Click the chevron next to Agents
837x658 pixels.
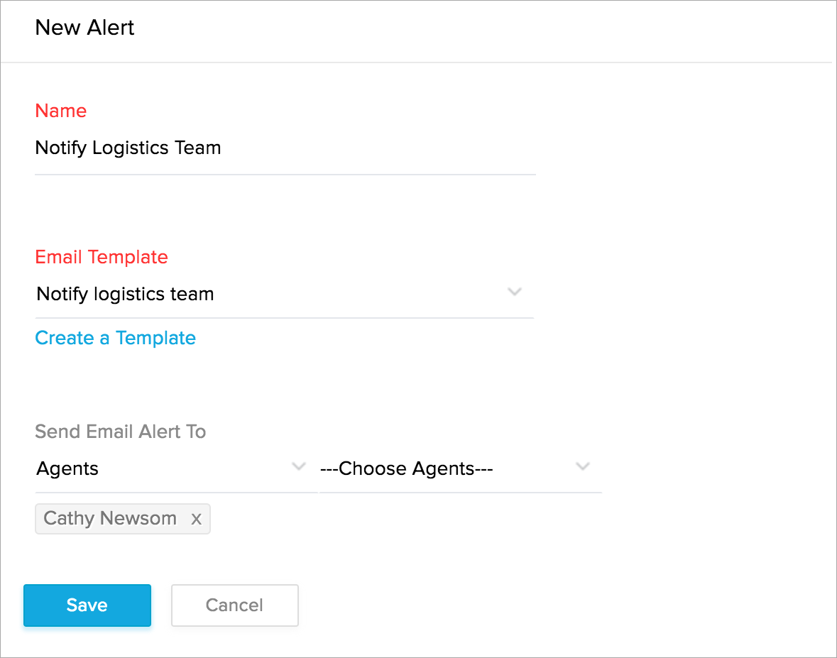coord(299,467)
